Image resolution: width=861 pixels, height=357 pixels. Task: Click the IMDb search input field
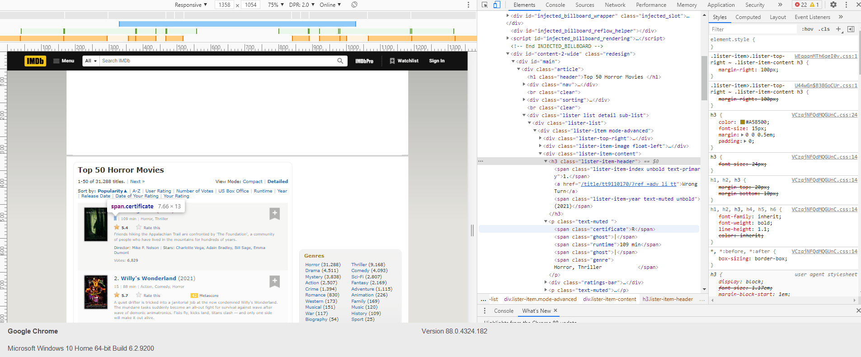tap(218, 61)
